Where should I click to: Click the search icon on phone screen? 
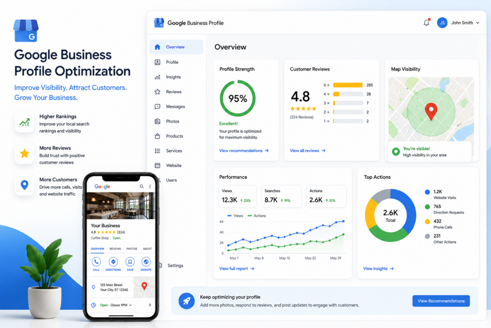pos(141,186)
